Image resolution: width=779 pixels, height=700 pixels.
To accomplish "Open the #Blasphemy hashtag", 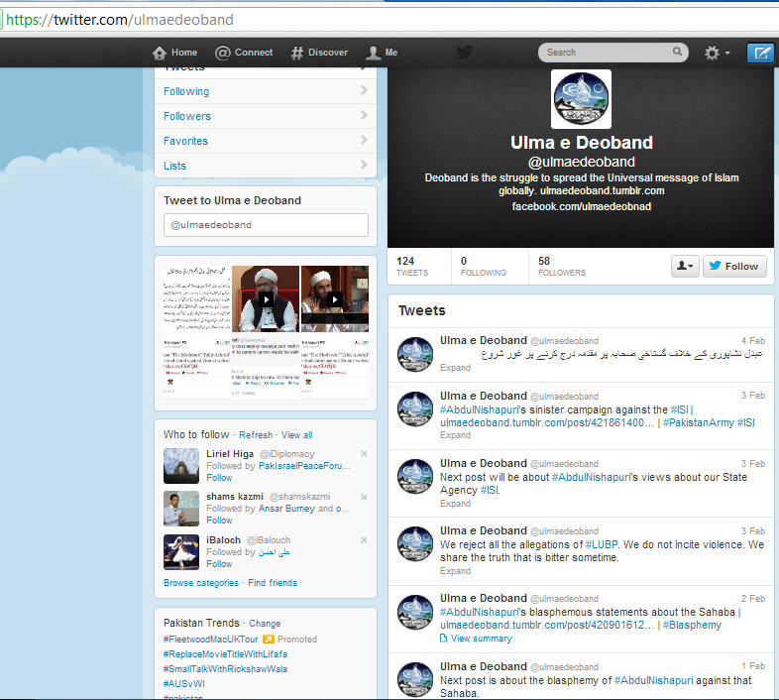I will tap(692, 625).
